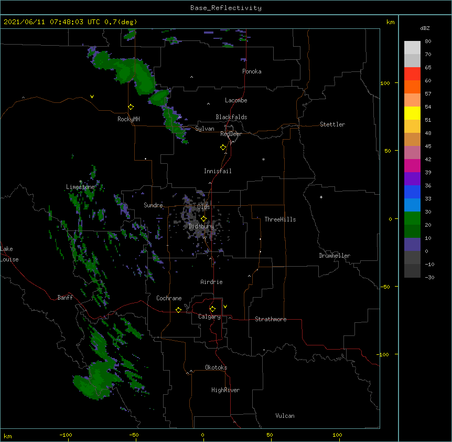The height and width of the screenshot is (442, 452).
Task: Click the Okotoks town label
Action: (x=216, y=367)
